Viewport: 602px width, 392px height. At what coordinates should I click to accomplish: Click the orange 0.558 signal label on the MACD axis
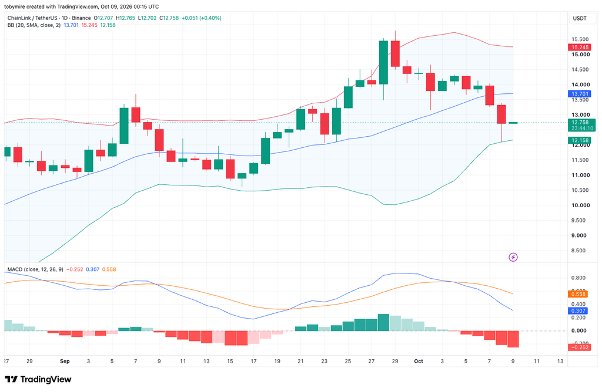pos(578,294)
